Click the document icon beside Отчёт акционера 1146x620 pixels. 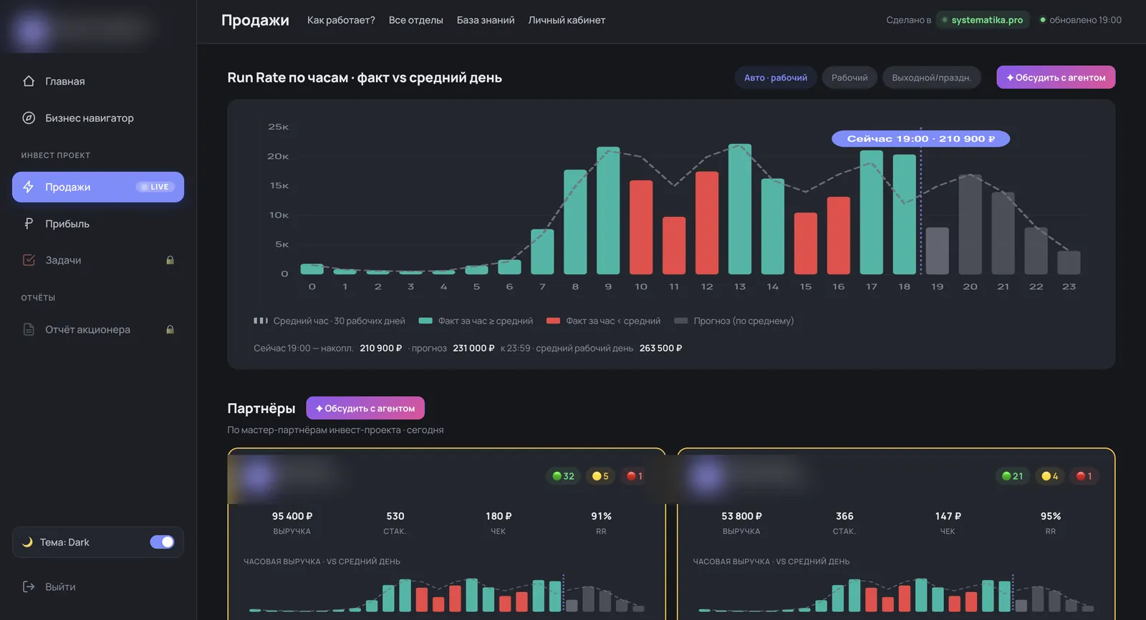29,329
